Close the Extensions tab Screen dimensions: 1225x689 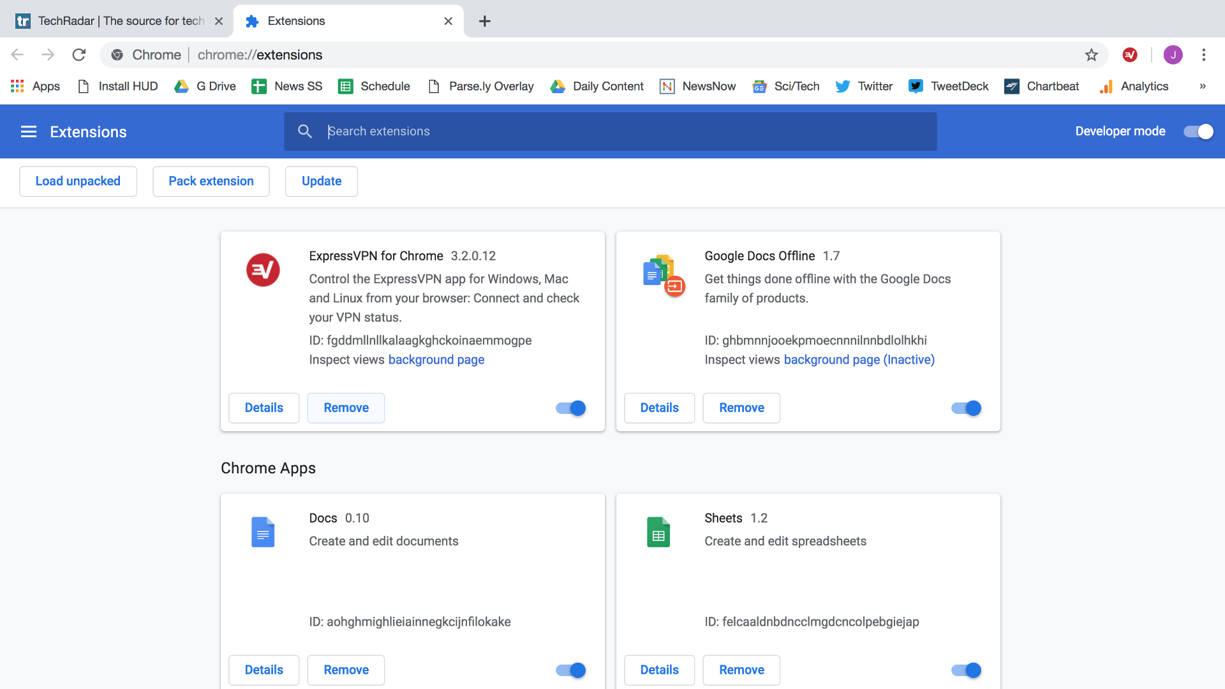pos(449,21)
